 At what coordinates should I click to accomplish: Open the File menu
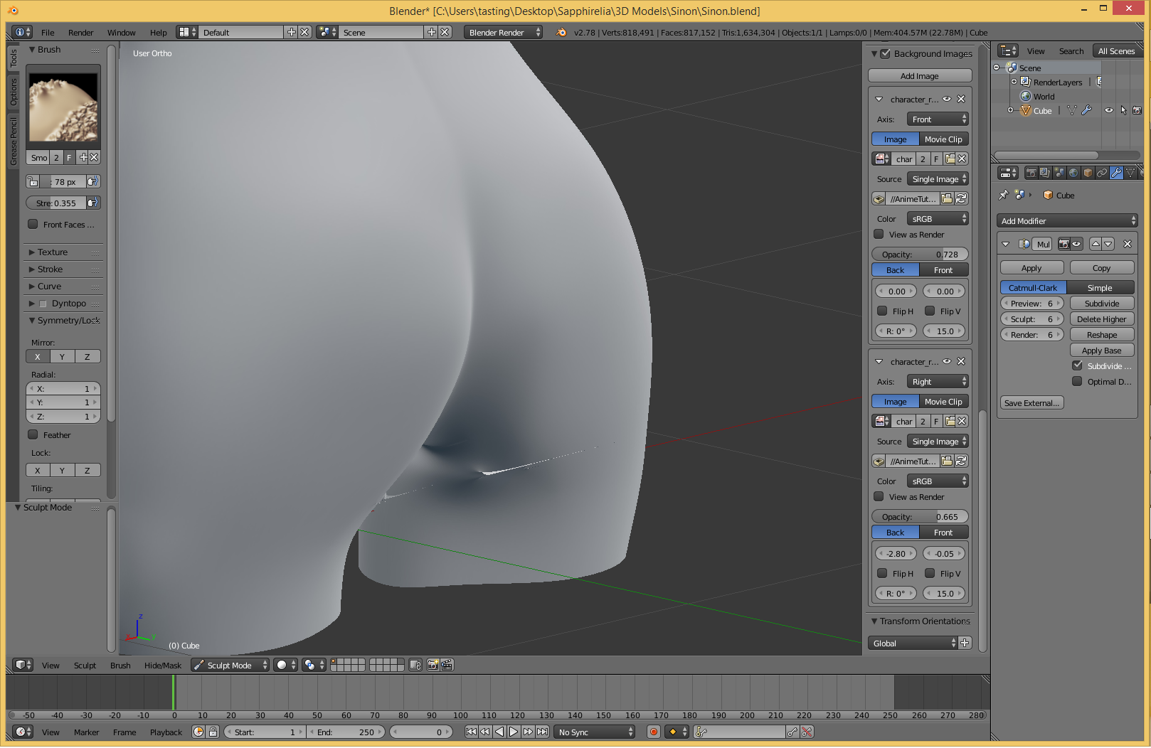pyautogui.click(x=48, y=32)
